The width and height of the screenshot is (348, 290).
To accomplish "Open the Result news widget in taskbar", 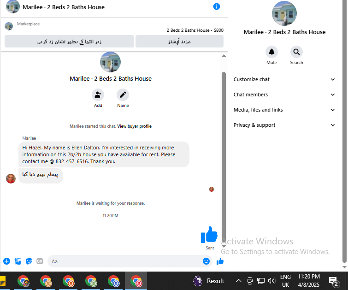I will coord(209,281).
